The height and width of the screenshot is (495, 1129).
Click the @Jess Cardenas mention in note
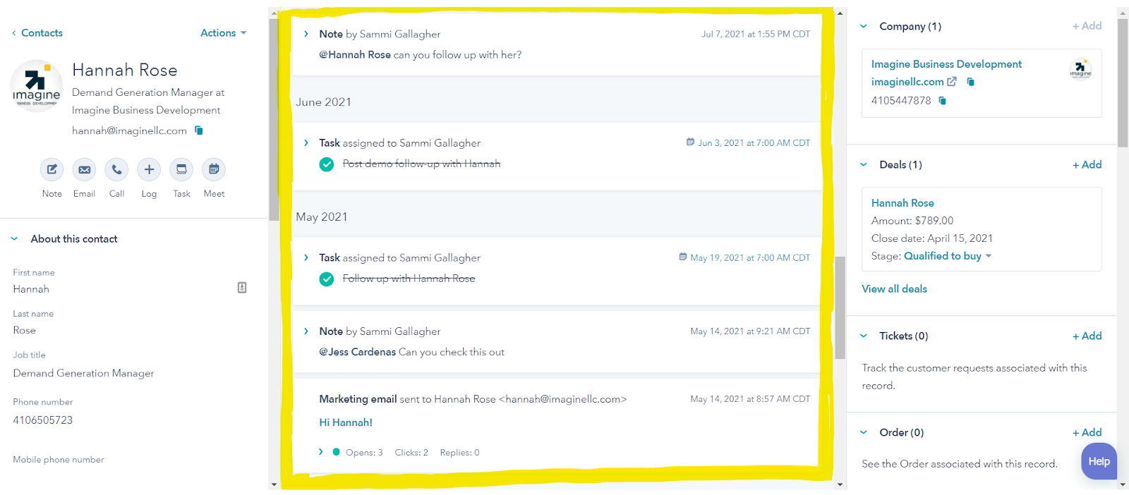tap(357, 352)
